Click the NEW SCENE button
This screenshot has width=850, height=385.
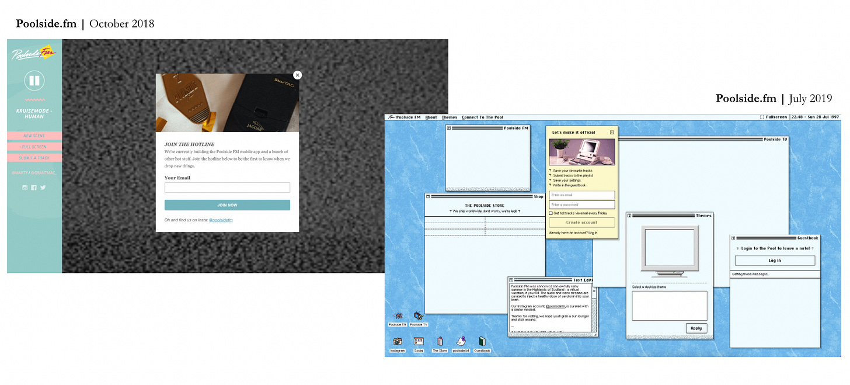[34, 136]
